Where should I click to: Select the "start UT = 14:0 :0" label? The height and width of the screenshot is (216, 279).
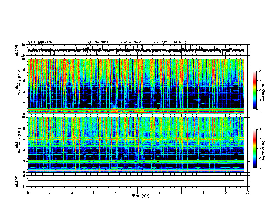pos(170,42)
